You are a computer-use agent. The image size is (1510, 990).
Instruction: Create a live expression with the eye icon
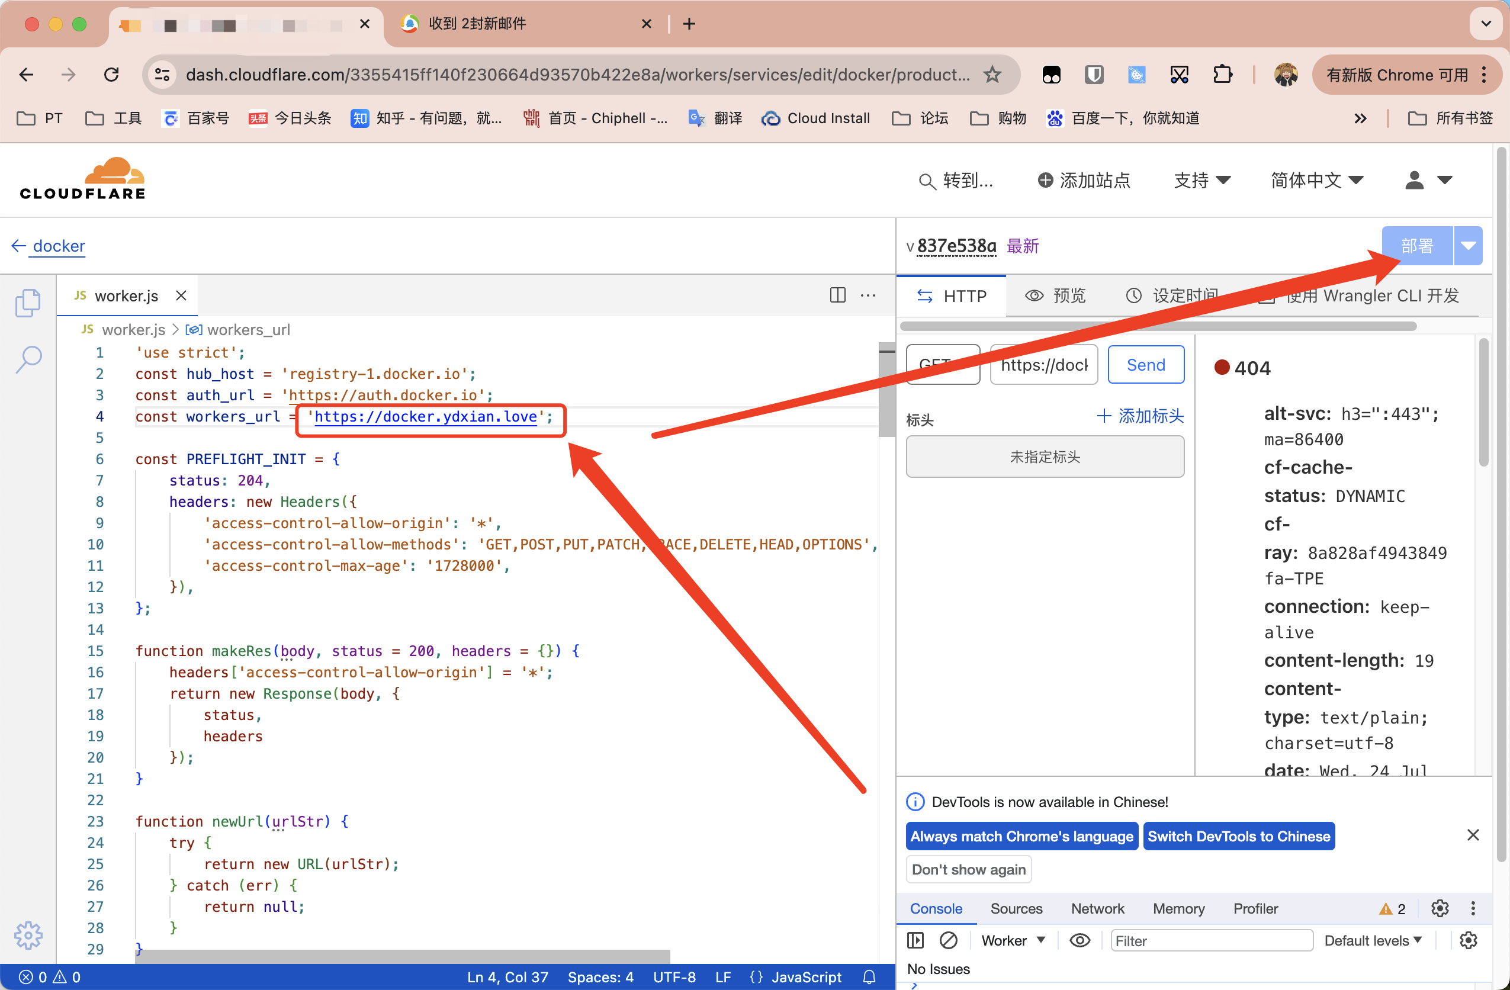pos(1079,940)
